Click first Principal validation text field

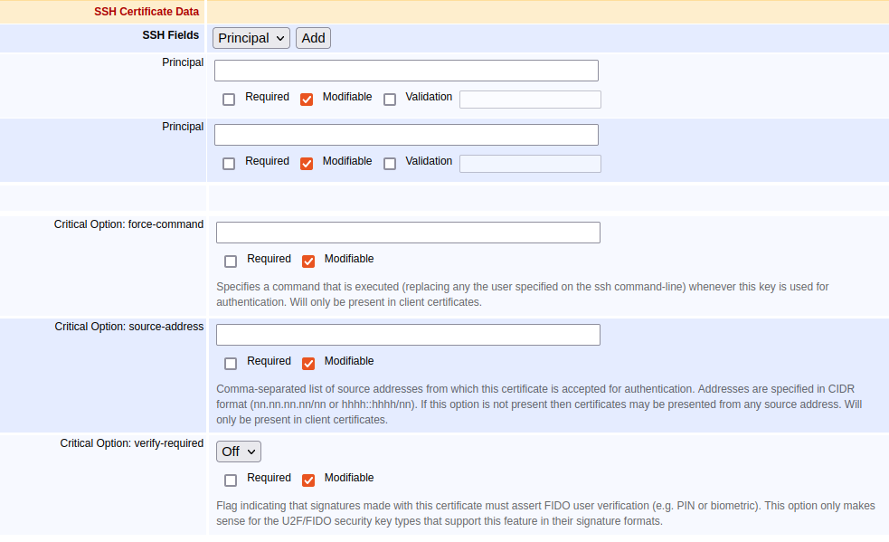[530, 100]
